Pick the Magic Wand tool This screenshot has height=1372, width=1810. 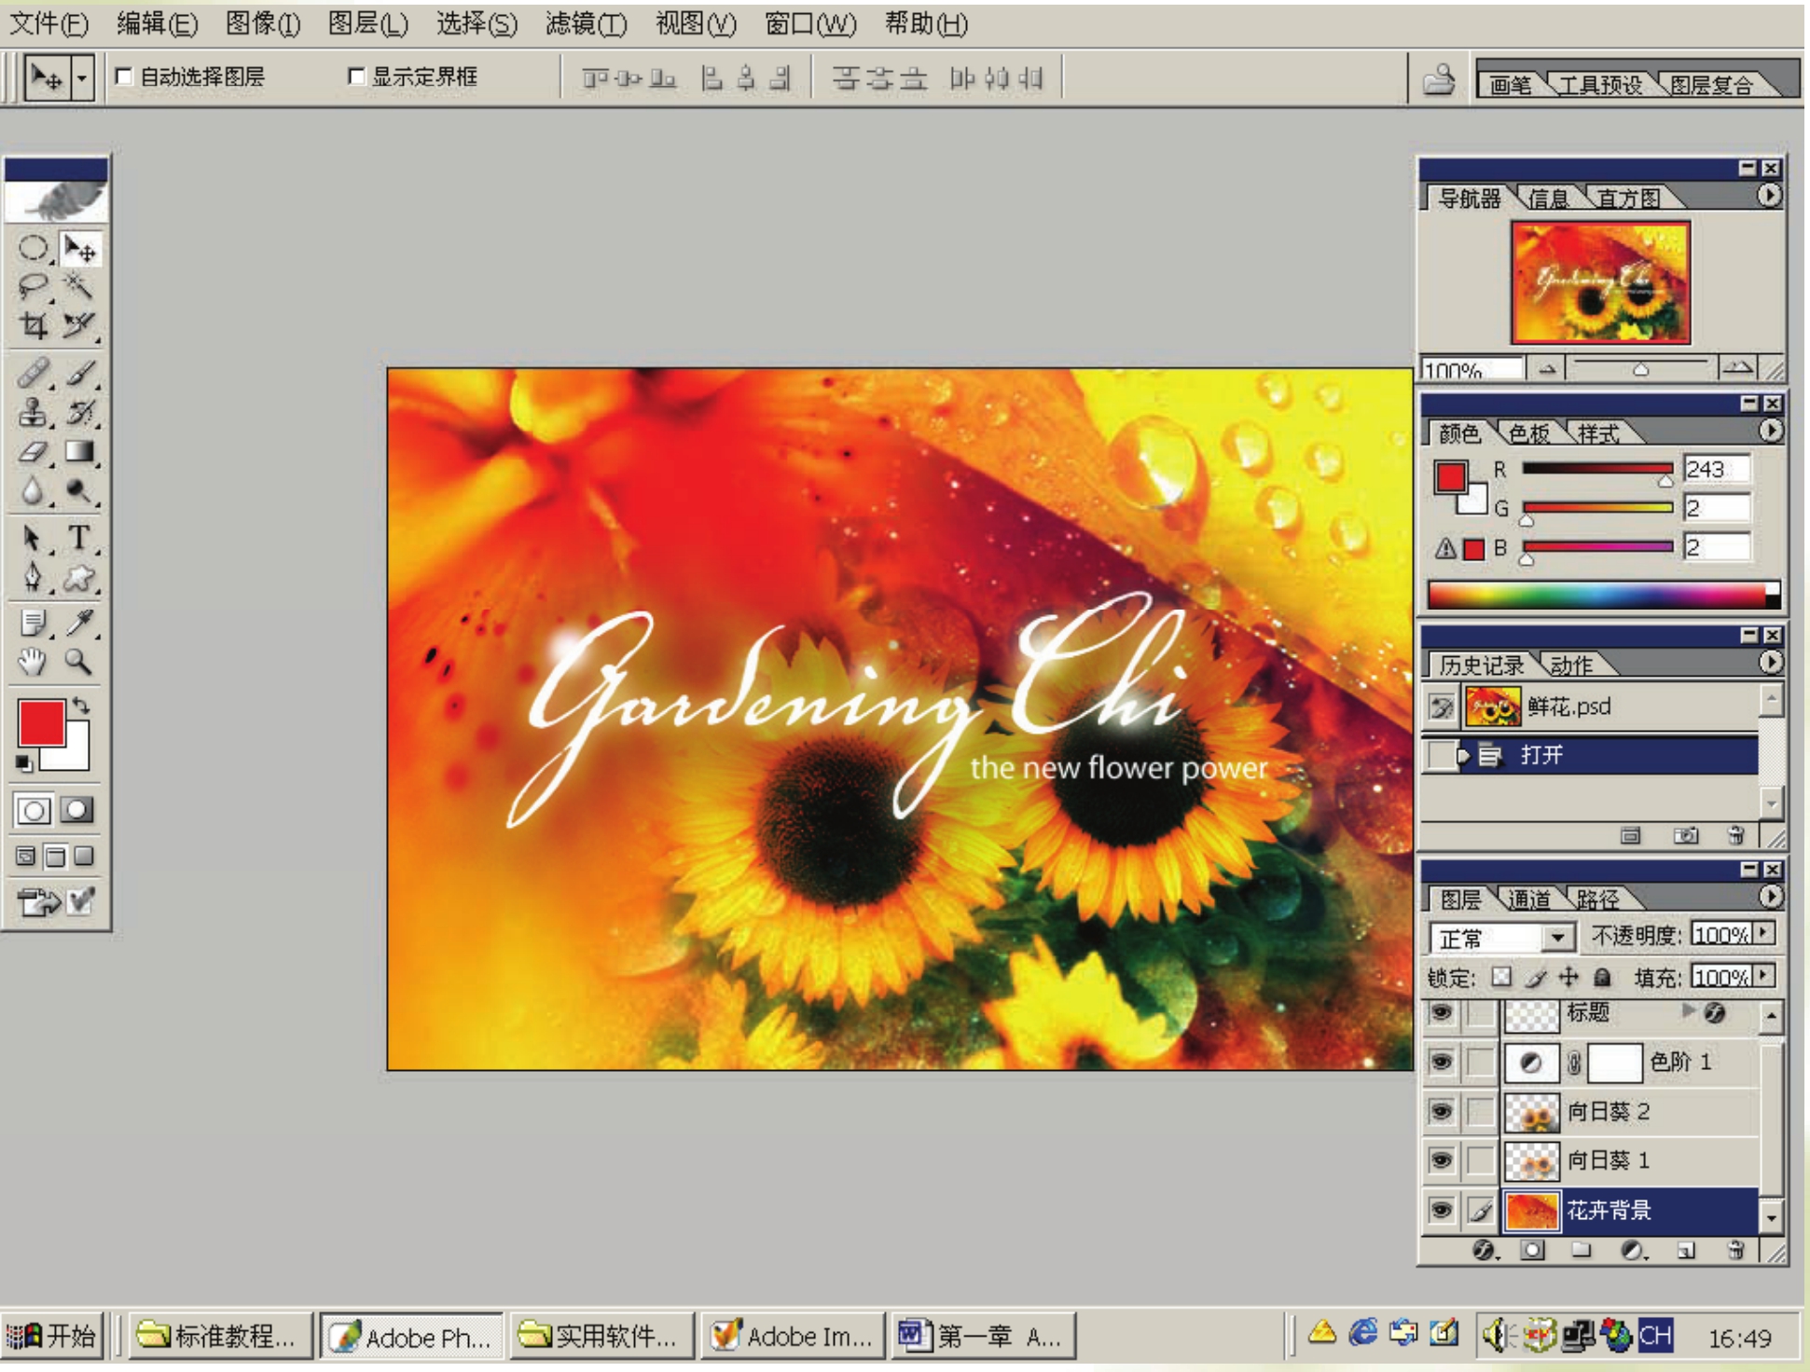[78, 285]
